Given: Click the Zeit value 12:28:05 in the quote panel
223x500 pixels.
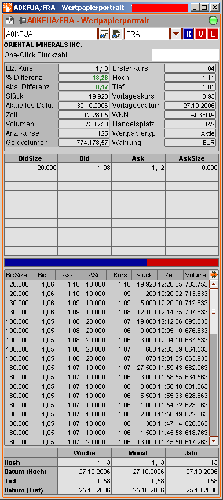Looking at the screenshot, I should pos(84,115).
